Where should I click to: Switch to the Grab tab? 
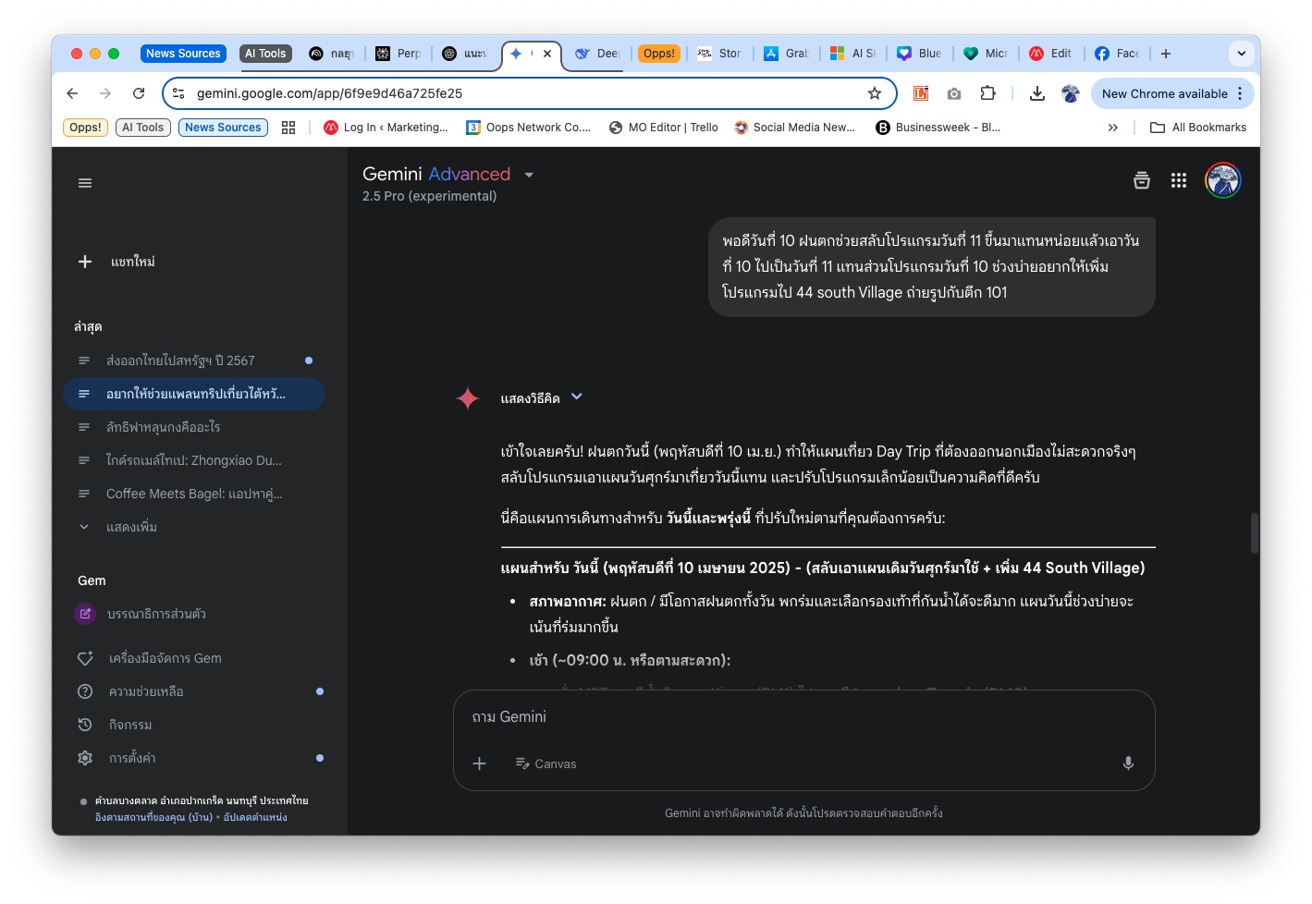coord(786,54)
